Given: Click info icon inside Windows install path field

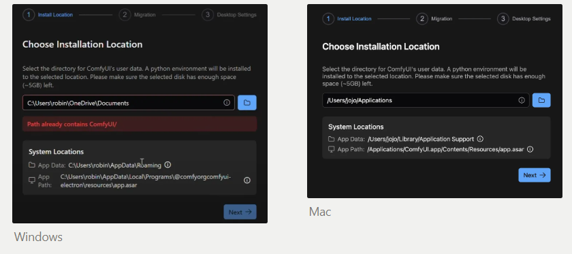Looking at the screenshot, I should coord(227,103).
